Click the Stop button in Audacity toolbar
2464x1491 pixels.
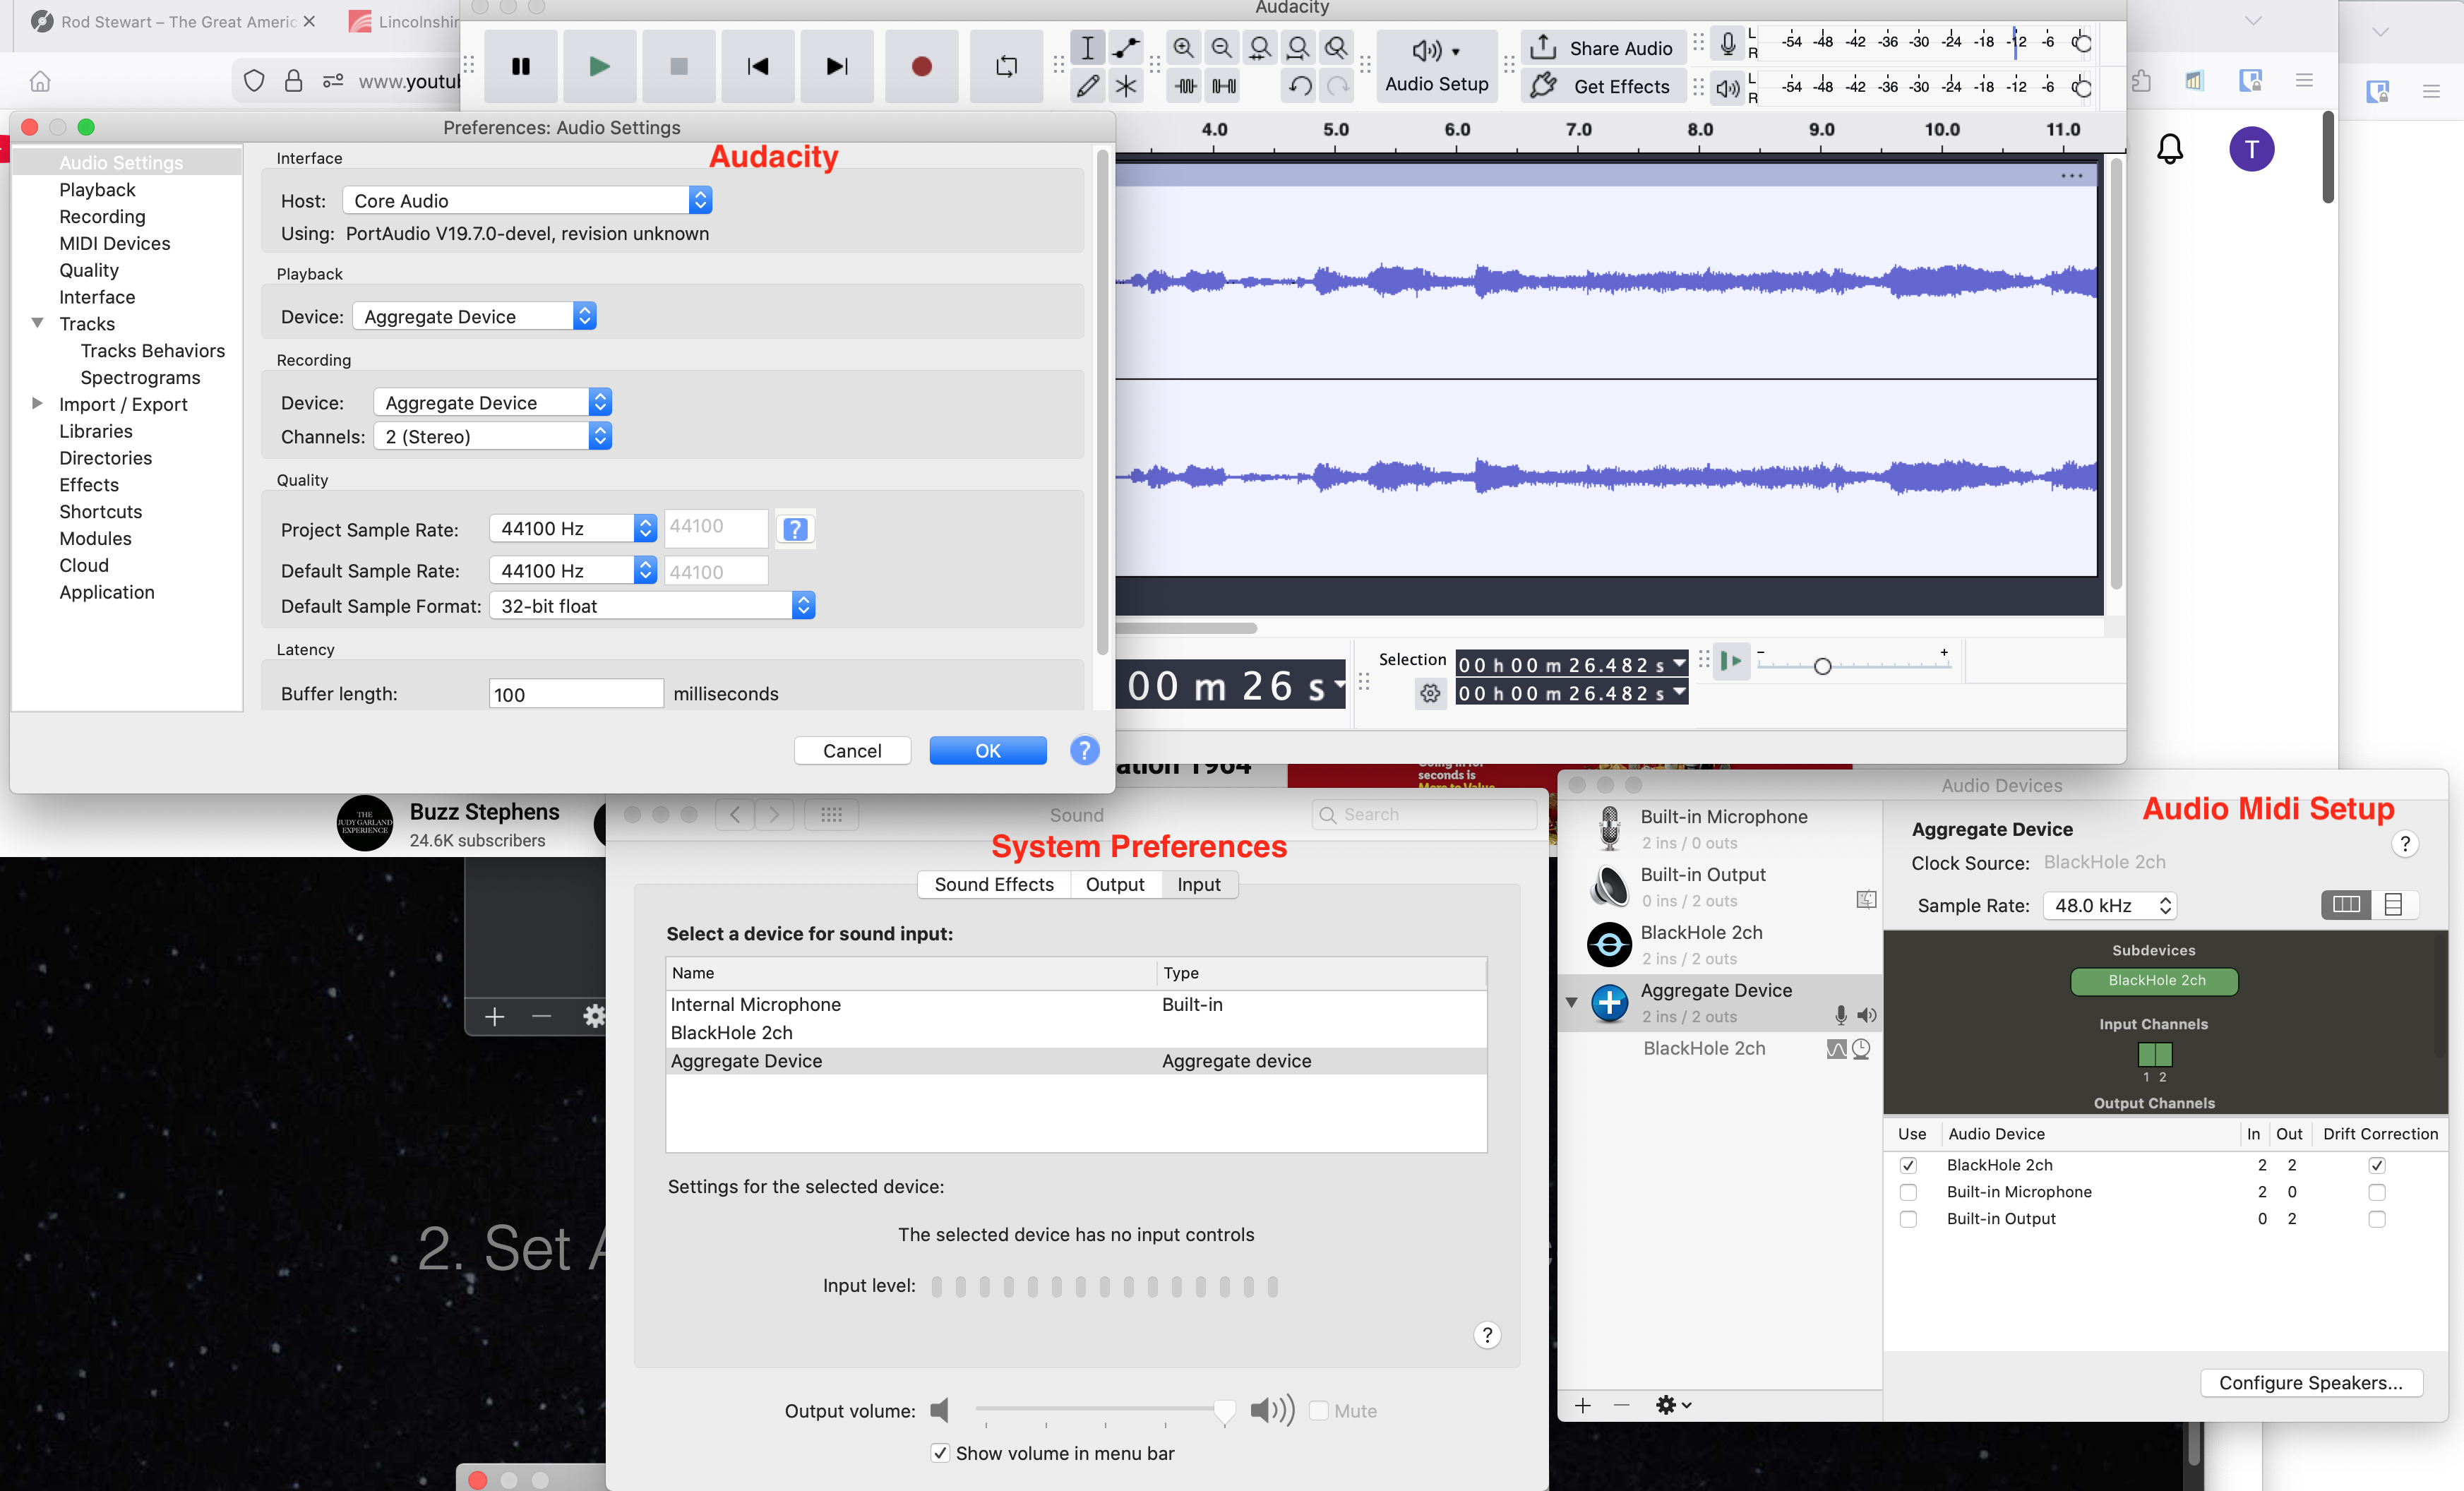pos(678,66)
